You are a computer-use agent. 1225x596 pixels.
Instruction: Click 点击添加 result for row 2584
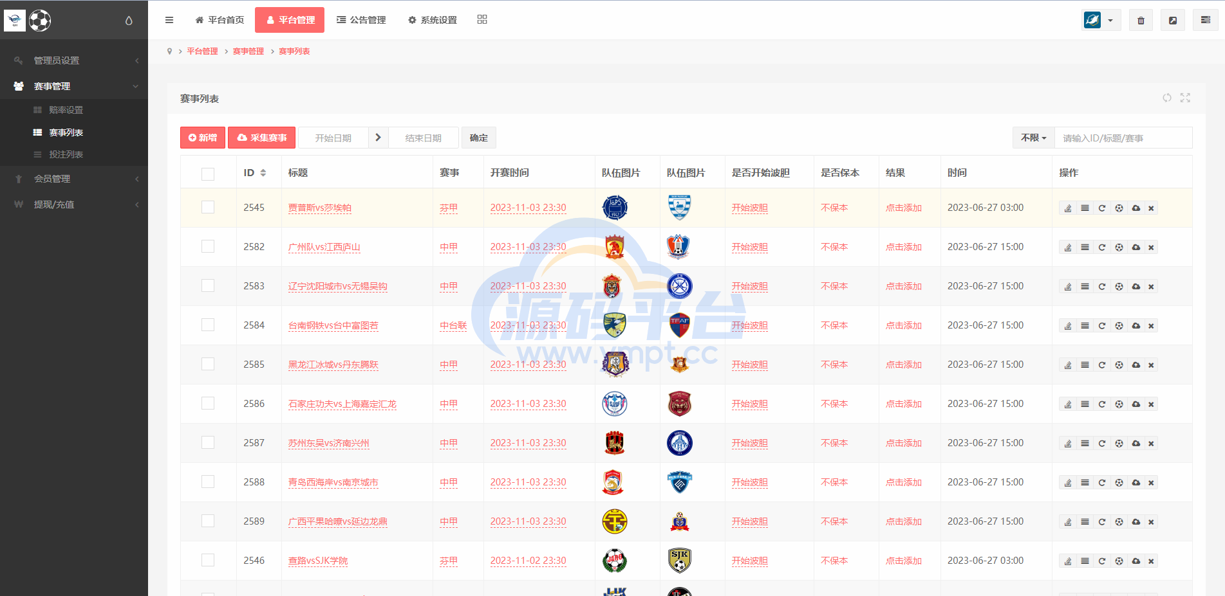[904, 325]
